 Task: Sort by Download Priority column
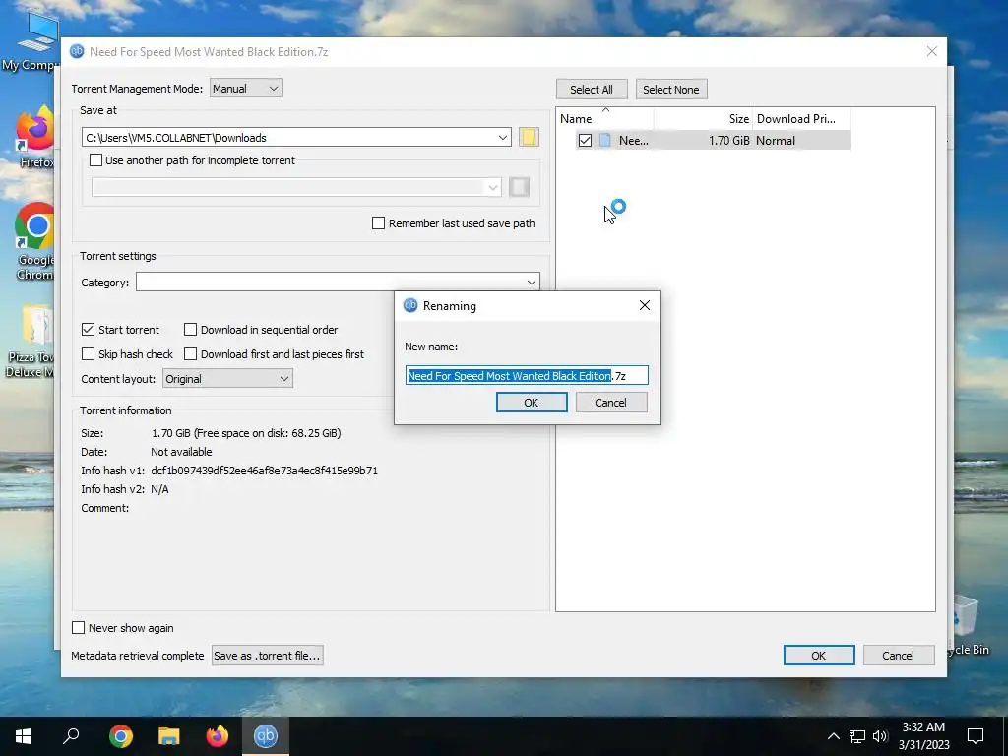tap(801, 118)
